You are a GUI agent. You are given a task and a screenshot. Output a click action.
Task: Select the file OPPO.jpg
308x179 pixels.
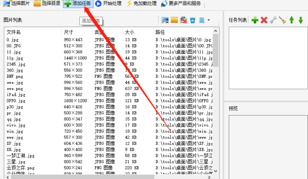(16, 101)
